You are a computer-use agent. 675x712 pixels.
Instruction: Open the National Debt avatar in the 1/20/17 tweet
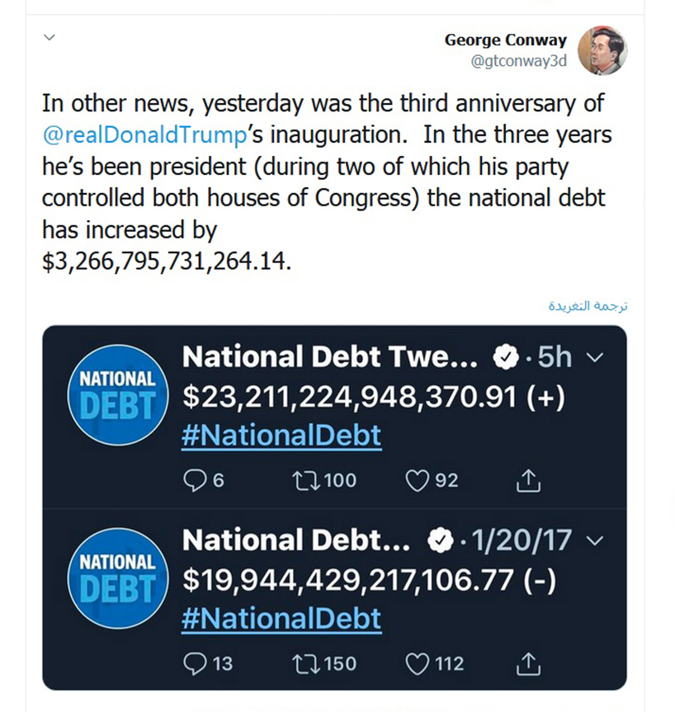pos(118,578)
